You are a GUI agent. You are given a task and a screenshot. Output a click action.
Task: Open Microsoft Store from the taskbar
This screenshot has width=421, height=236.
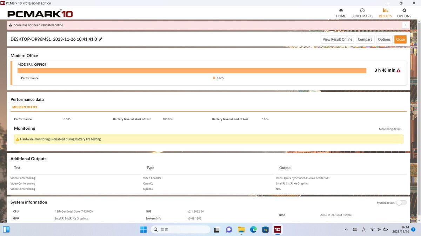tap(266, 229)
